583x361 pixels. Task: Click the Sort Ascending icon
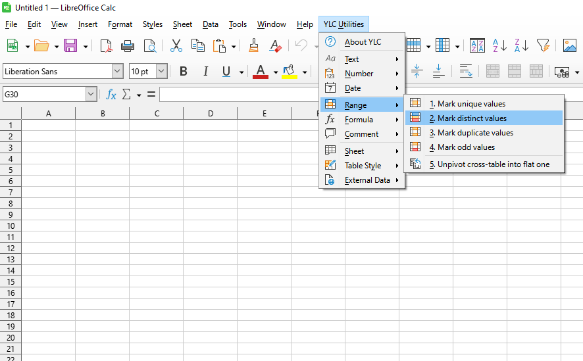click(x=499, y=45)
